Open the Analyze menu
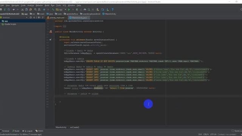This screenshot has width=242, height=136. [x=31, y=5]
